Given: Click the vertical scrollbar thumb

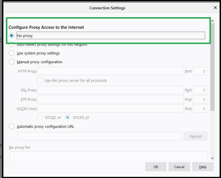Looking at the screenshot, I should [213, 67].
